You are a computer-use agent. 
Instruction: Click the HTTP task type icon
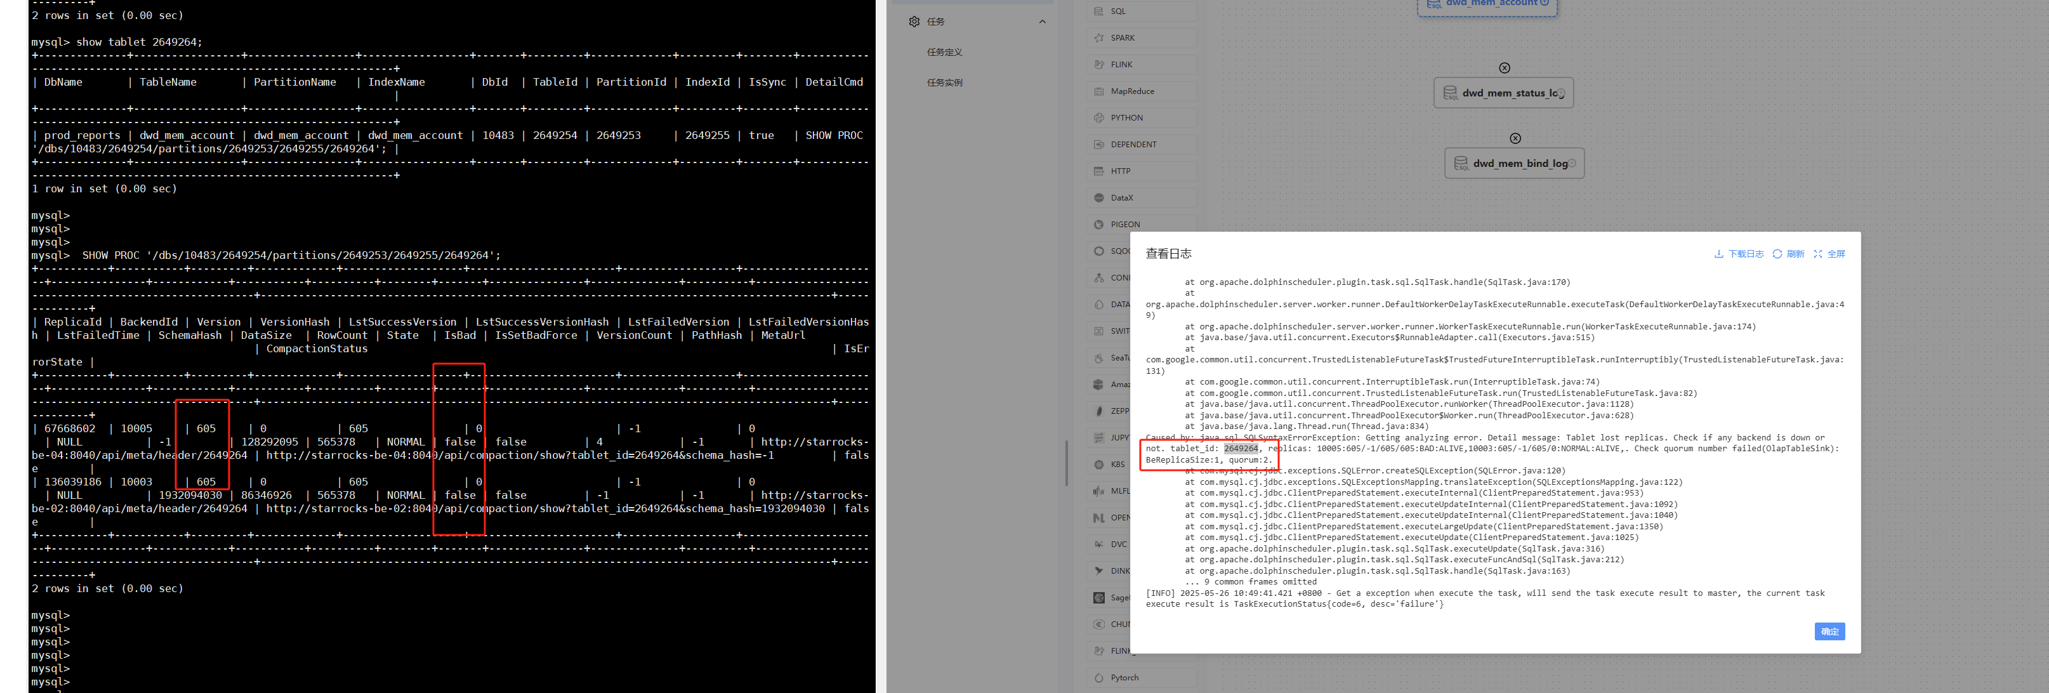click(x=1099, y=171)
